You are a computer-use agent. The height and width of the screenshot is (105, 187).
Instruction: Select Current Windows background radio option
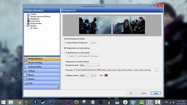click(65, 43)
